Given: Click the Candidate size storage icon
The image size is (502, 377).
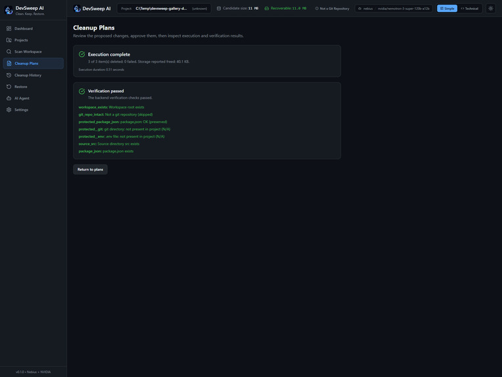Looking at the screenshot, I should pos(219,9).
